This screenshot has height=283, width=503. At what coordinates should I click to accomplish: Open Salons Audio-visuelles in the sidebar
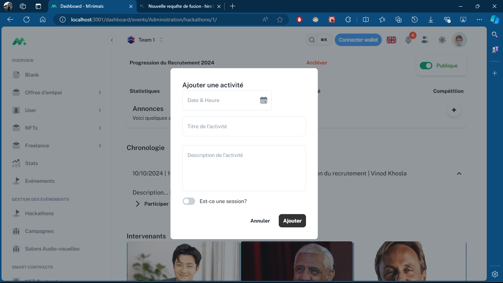click(x=57, y=249)
